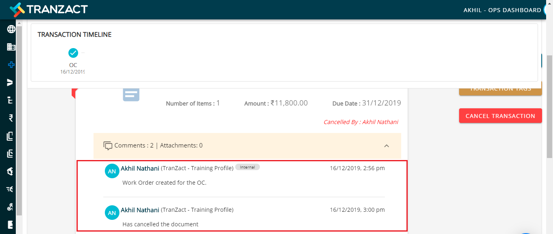Screen dimensions: 553x234
Task: Click the TranZact logo in the header
Action: click(x=49, y=9)
